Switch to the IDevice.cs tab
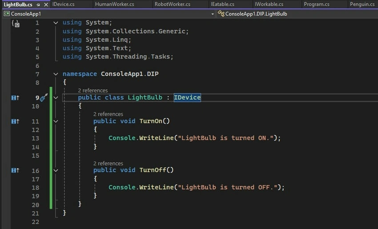 [64, 4]
